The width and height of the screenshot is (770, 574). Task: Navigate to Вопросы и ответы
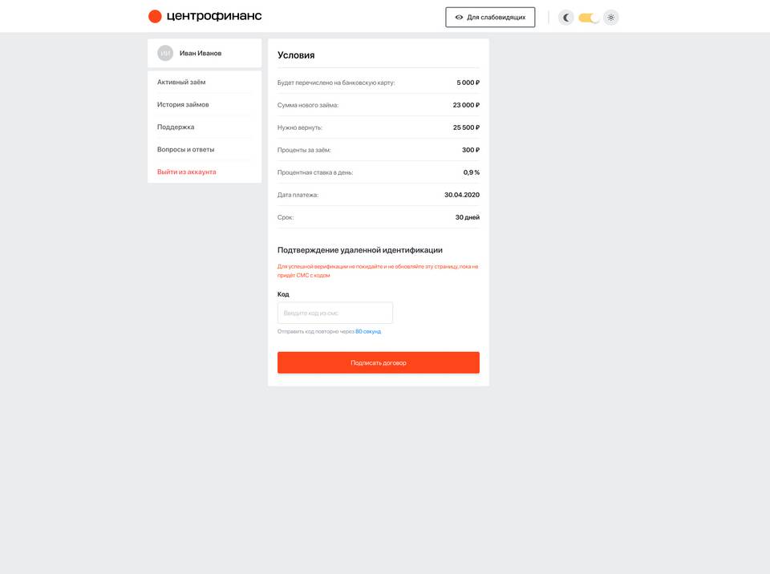[185, 149]
